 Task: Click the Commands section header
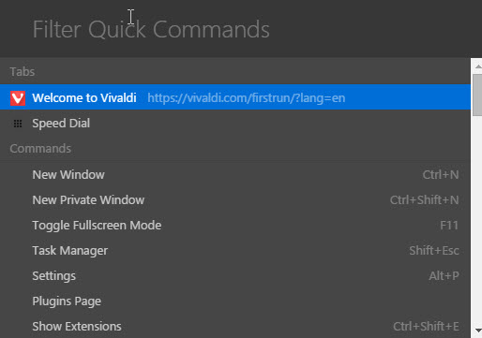pyautogui.click(x=40, y=149)
